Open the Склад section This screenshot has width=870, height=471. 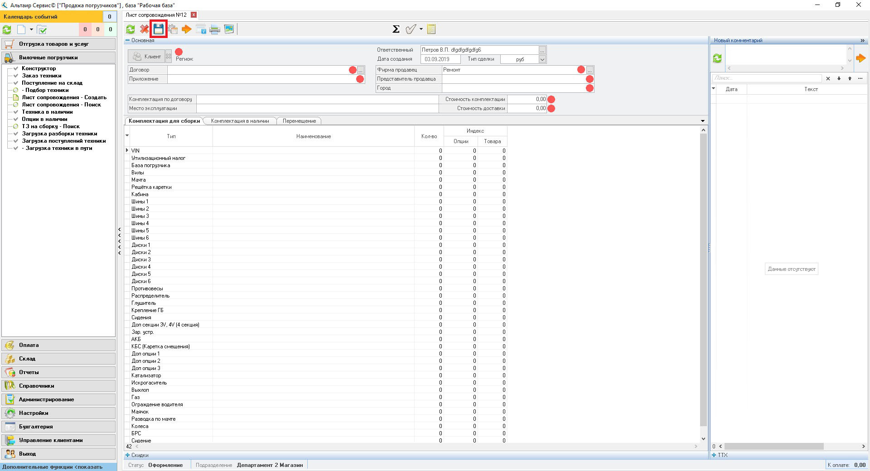tap(58, 359)
